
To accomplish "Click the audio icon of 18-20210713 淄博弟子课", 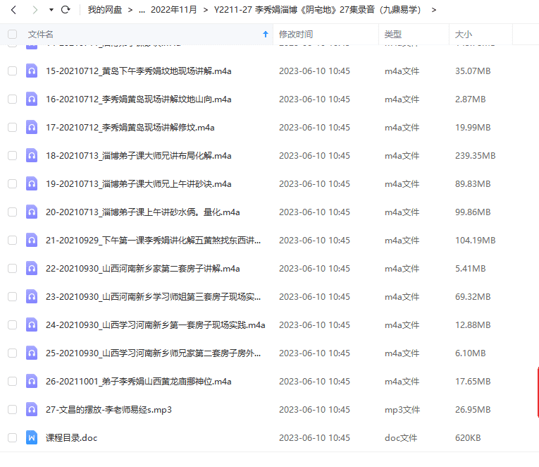I will (x=32, y=156).
